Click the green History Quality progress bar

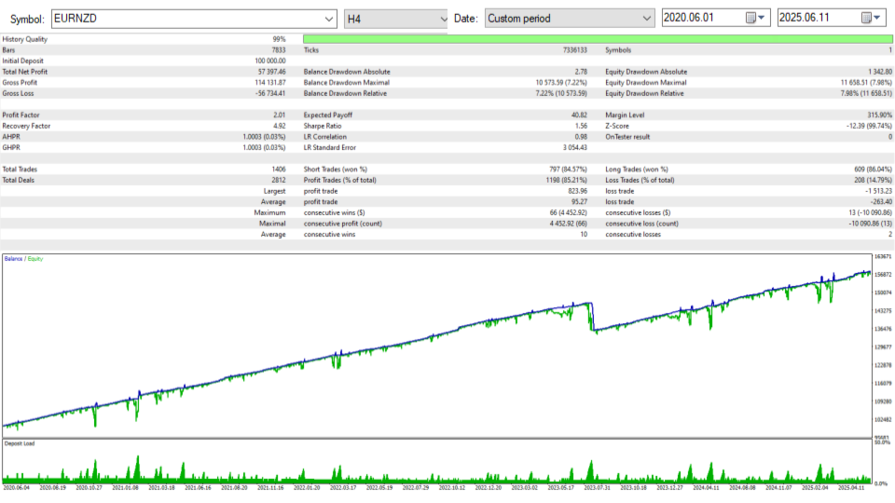pyautogui.click(x=598, y=39)
